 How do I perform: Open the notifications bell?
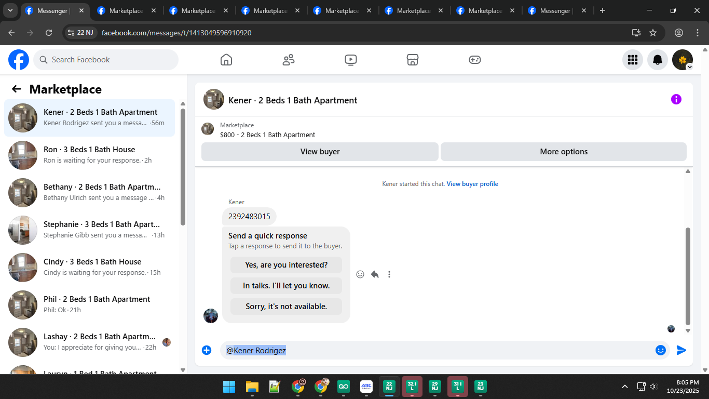coord(658,60)
